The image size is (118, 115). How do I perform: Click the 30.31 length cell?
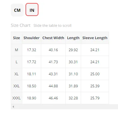click(73, 62)
